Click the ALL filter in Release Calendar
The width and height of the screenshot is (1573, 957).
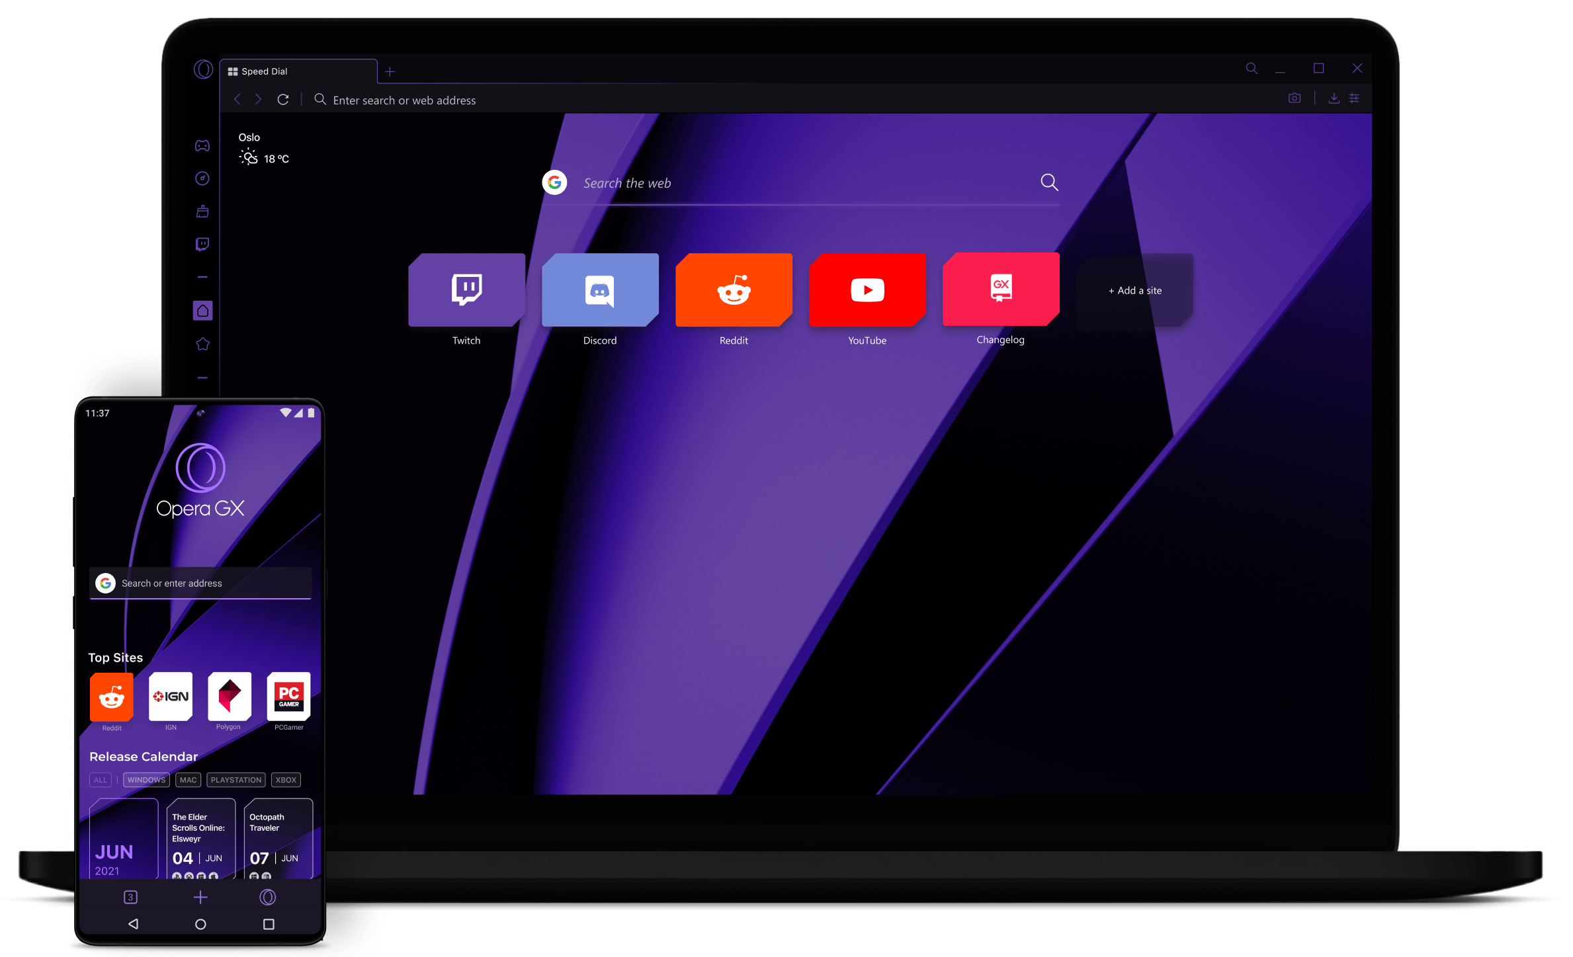(99, 779)
